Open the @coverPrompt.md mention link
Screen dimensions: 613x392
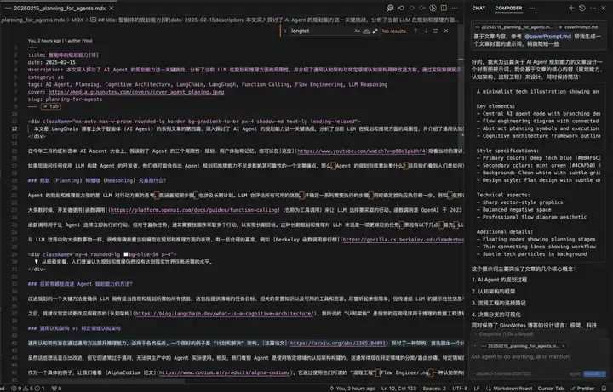point(547,37)
